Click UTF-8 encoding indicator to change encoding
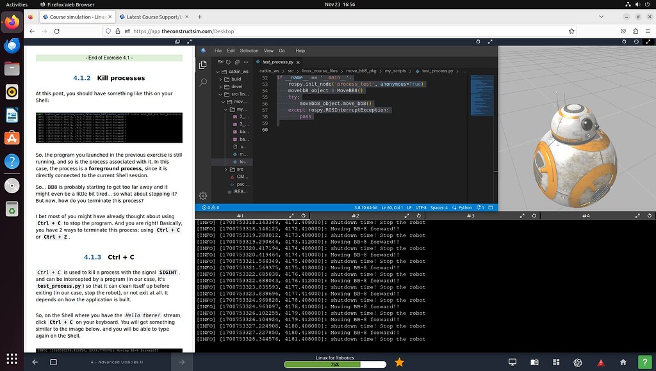This screenshot has width=656, height=371. (420, 207)
